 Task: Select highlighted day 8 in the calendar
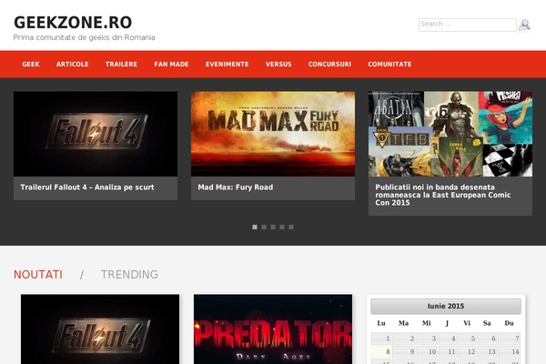381,351
